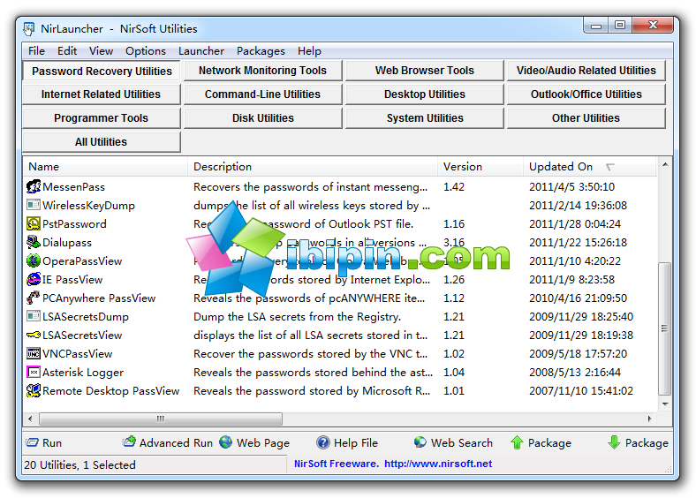Image resolution: width=696 pixels, height=498 pixels.
Task: Switch to Network Monitoring Tools
Action: pos(263,71)
